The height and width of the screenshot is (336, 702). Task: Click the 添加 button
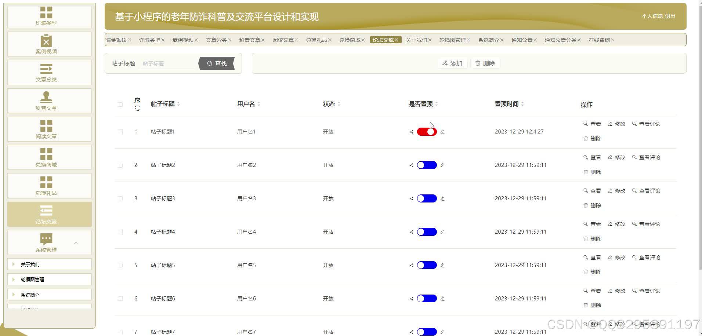point(452,63)
